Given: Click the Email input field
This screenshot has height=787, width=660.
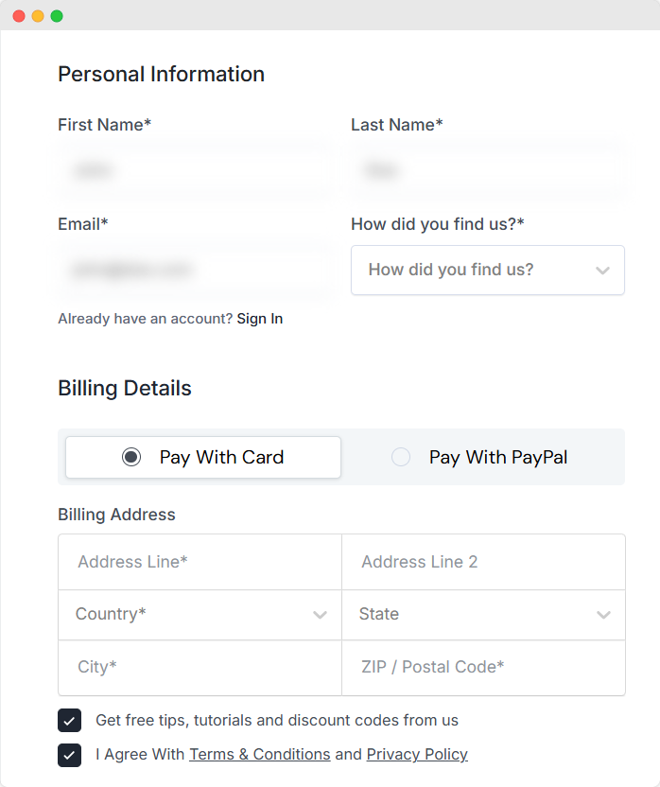Looking at the screenshot, I should tap(194, 270).
